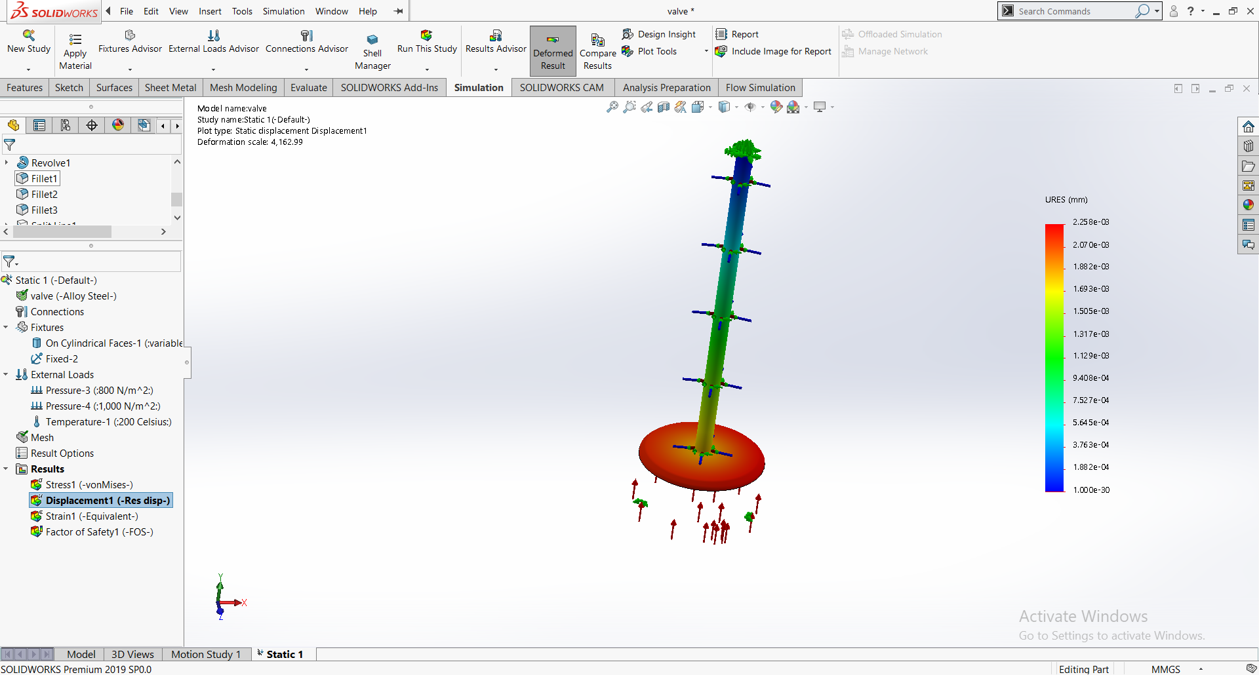Click Section View icon in viewport toolbar
Viewport: 1259px width, 675px height.
[664, 107]
